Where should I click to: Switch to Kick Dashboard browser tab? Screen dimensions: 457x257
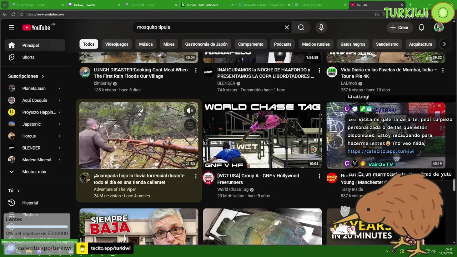206,5
